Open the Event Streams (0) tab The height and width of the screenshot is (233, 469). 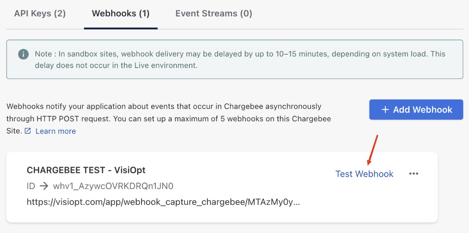[214, 13]
